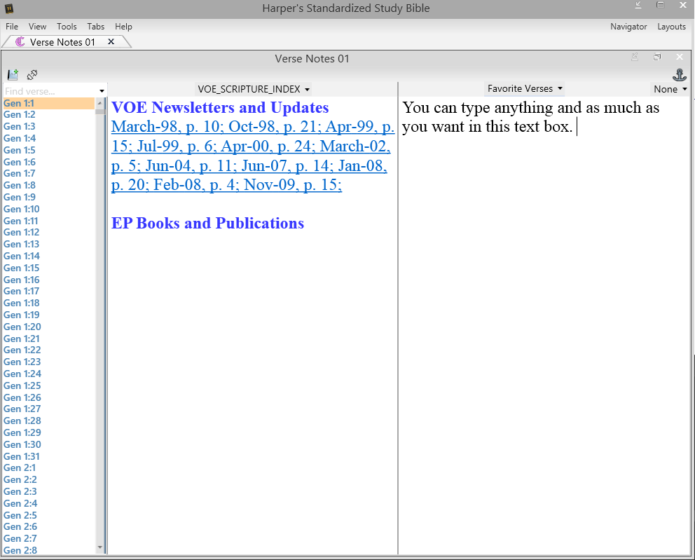Click the add new notes book icon
The height and width of the screenshot is (560, 695).
click(x=13, y=74)
